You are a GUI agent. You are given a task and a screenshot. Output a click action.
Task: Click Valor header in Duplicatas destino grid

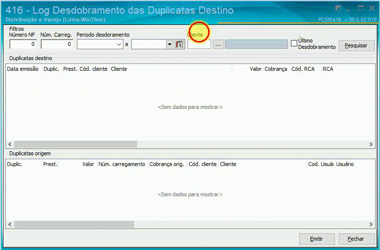pyautogui.click(x=248, y=69)
